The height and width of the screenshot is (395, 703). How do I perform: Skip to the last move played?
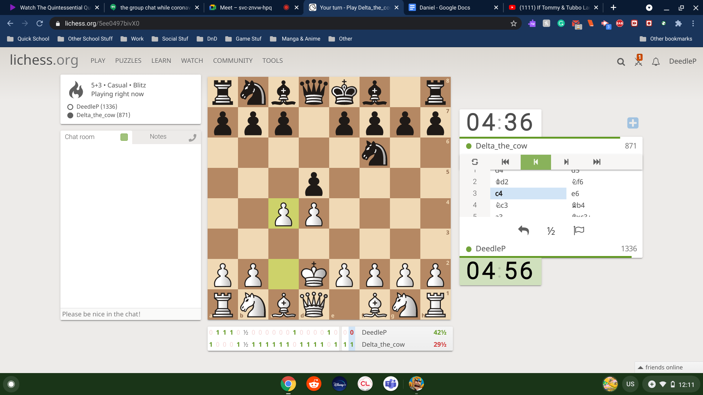tap(596, 162)
